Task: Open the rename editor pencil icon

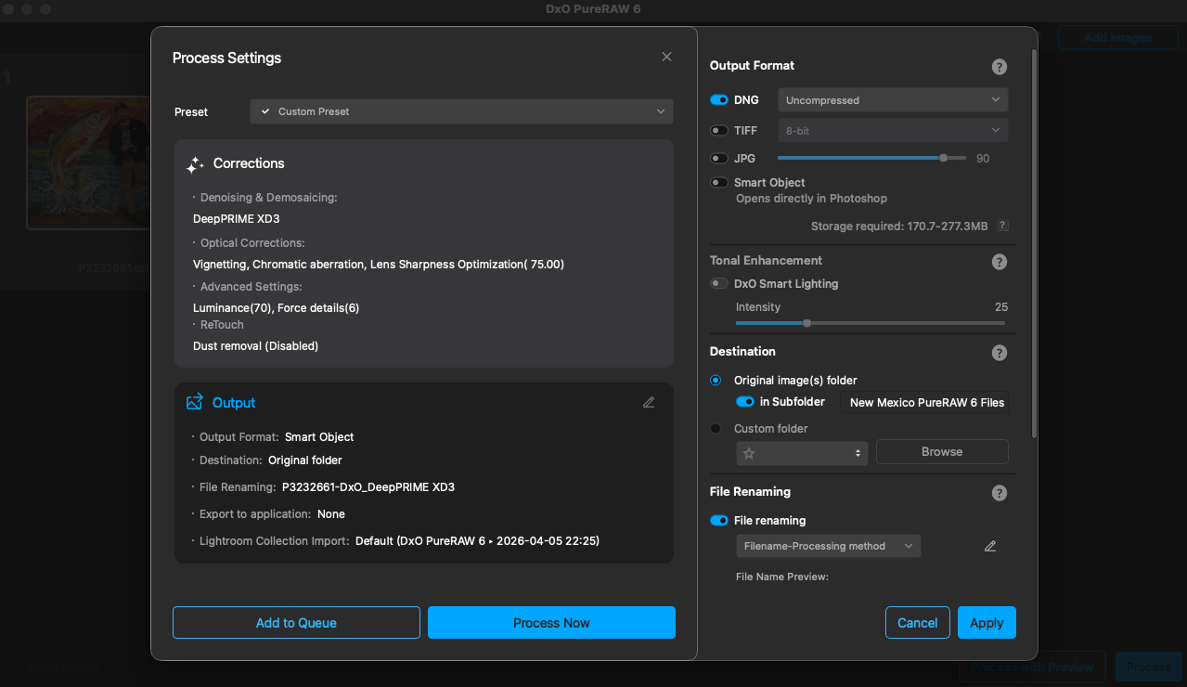Action: (989, 547)
